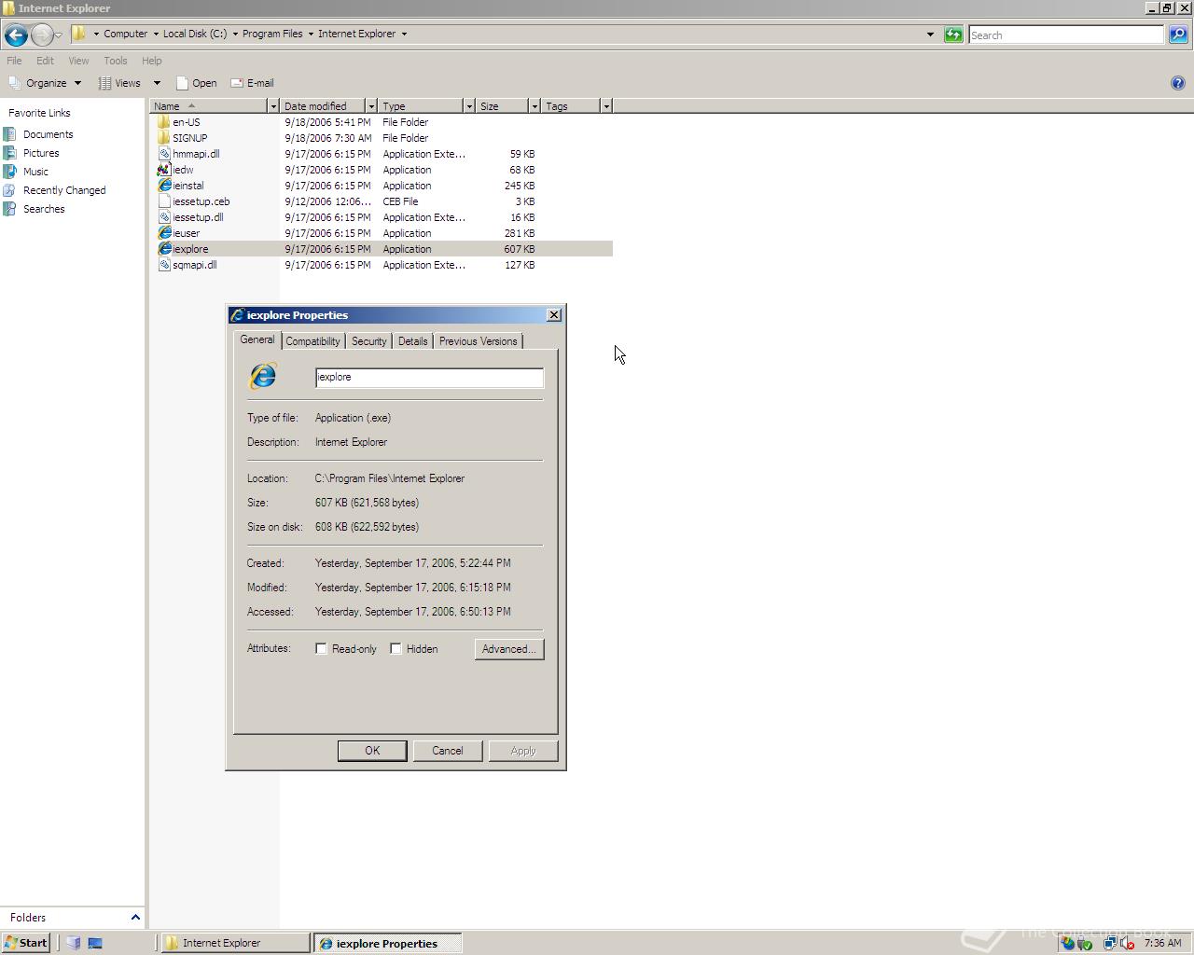Screen dimensions: 1194x955
Task: Expand the Views dropdown arrow
Action: click(x=157, y=83)
